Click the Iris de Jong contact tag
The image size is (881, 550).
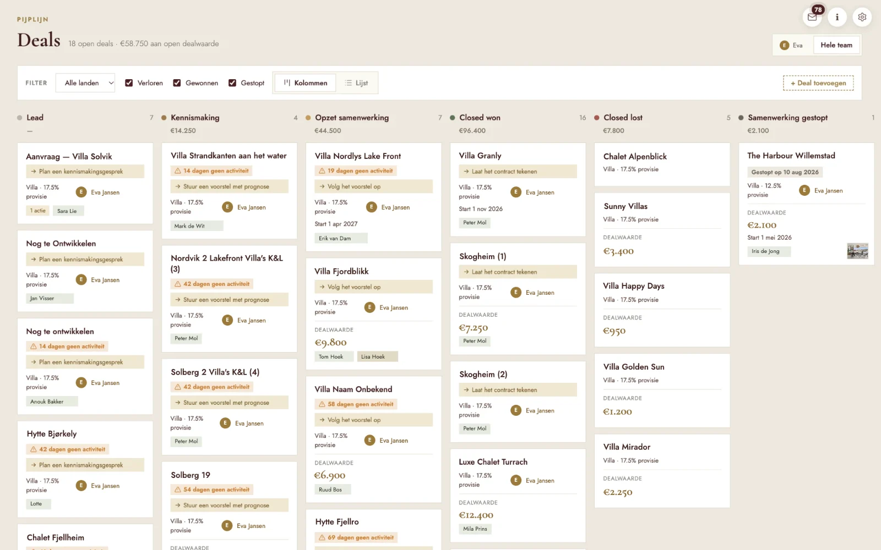[769, 251]
